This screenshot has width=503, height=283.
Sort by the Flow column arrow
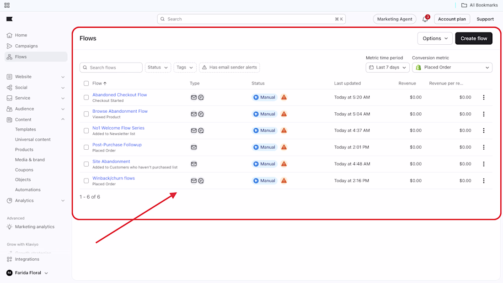pyautogui.click(x=105, y=84)
